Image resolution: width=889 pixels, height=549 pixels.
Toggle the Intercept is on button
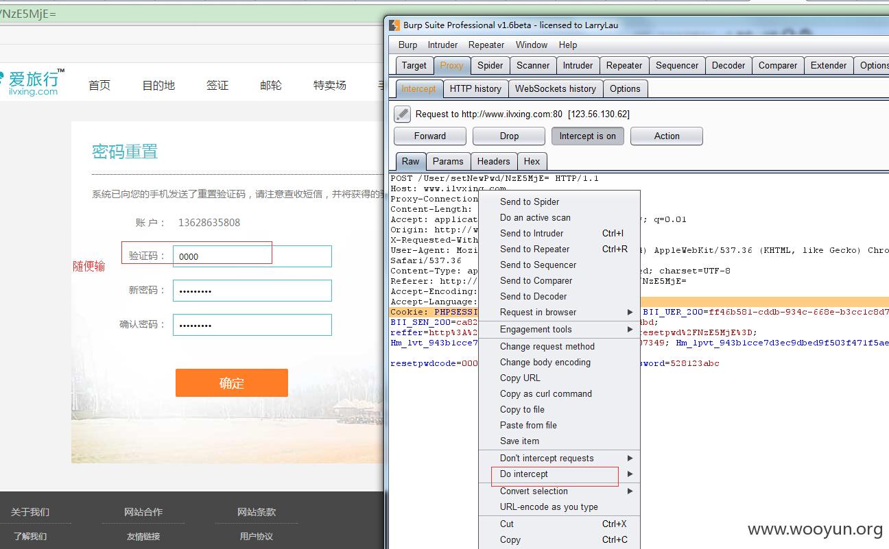[588, 136]
